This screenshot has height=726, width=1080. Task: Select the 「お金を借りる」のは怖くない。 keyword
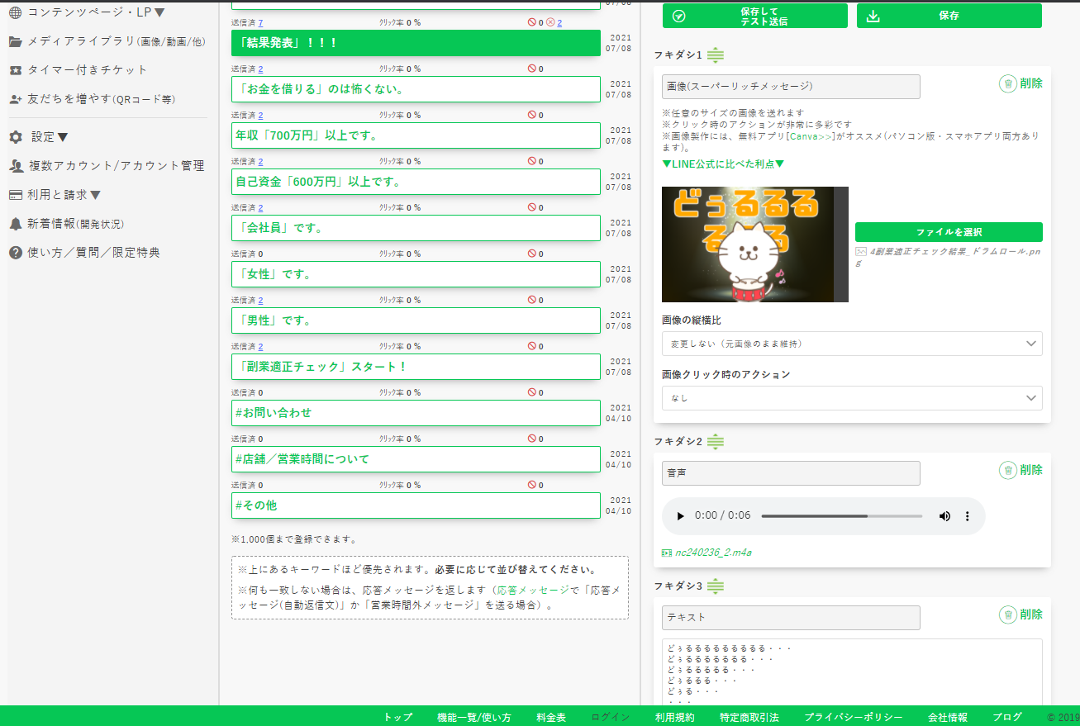pyautogui.click(x=416, y=89)
